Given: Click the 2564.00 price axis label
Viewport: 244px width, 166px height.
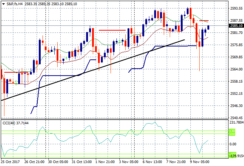Looking at the screenshot, I should click(236, 69).
